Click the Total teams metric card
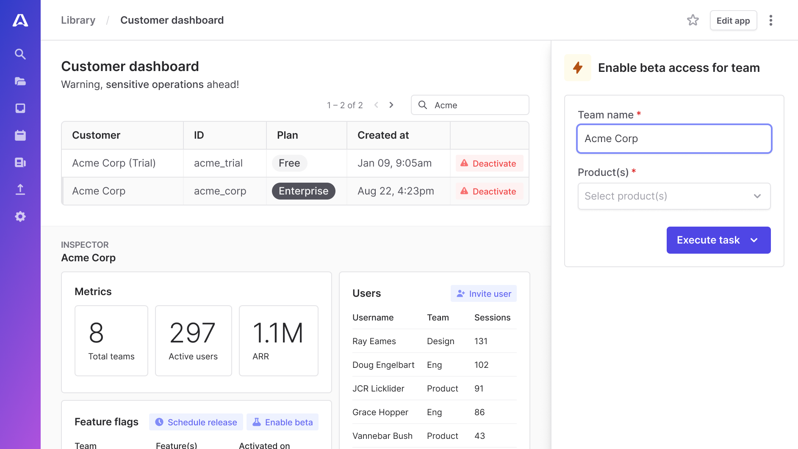 [x=111, y=341]
